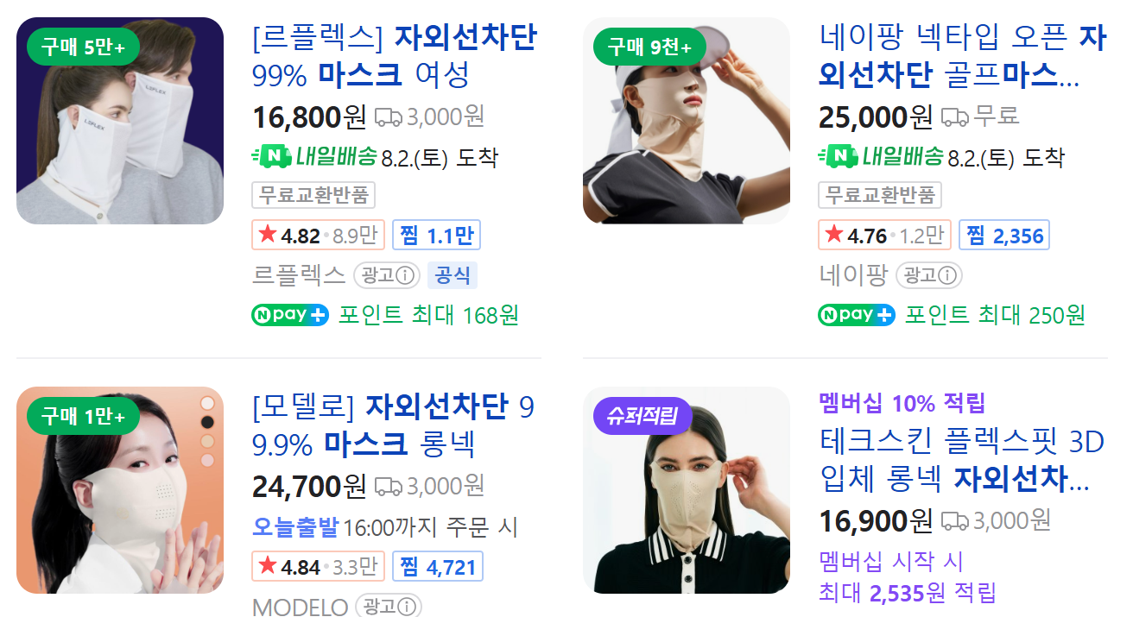Click the delivery truck icon next to 무료

coord(955,116)
